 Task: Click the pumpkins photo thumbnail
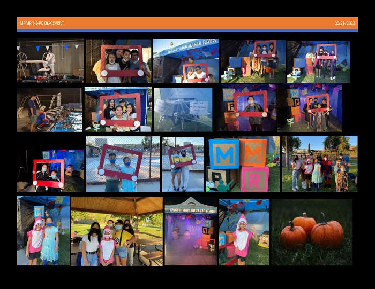[312, 232]
